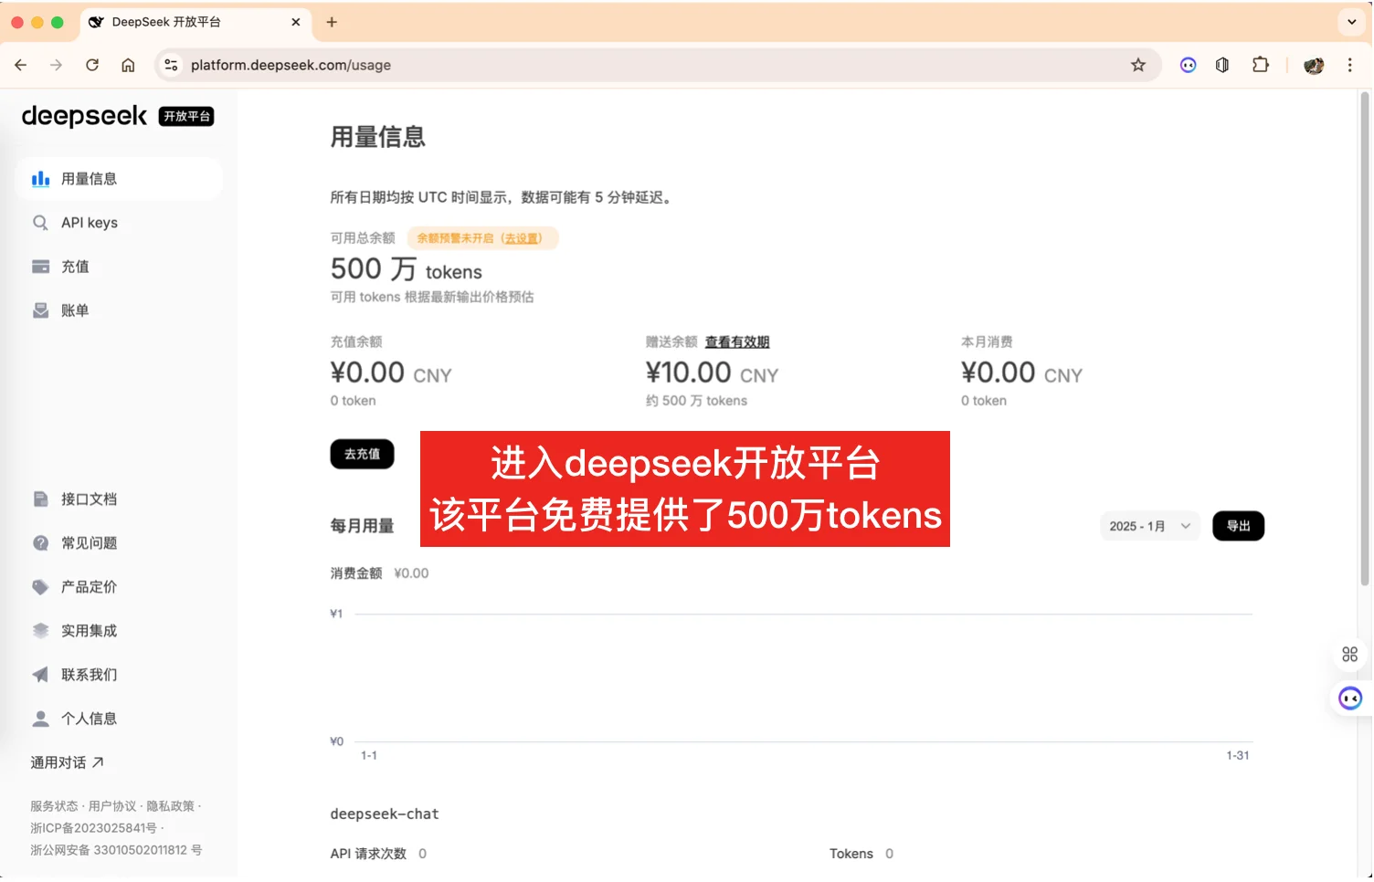This screenshot has width=1374, height=882.
Task: Click the 导出 export button
Action: click(x=1238, y=525)
